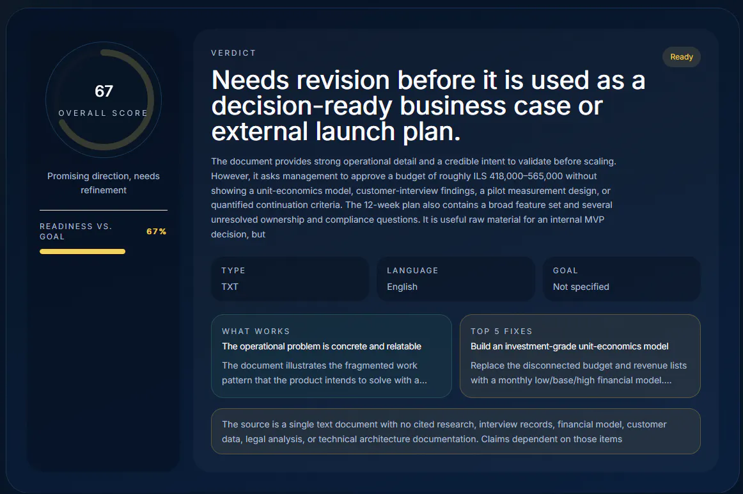
Task: Click the Ready status badge
Action: tap(681, 57)
